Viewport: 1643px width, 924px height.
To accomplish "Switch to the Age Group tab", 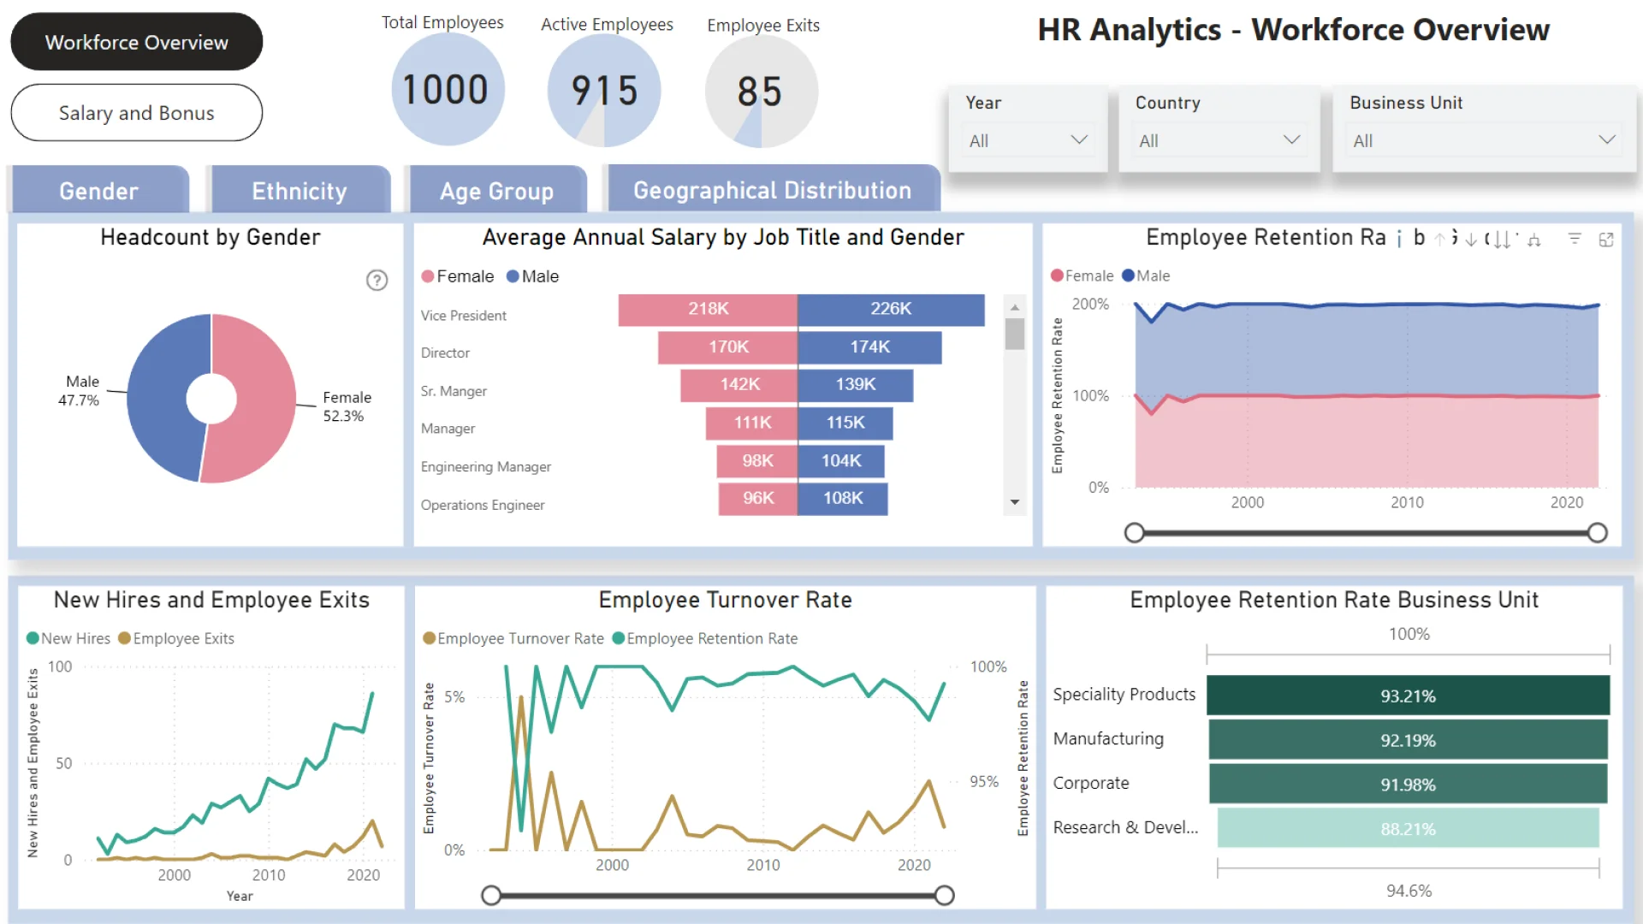I will tap(497, 190).
